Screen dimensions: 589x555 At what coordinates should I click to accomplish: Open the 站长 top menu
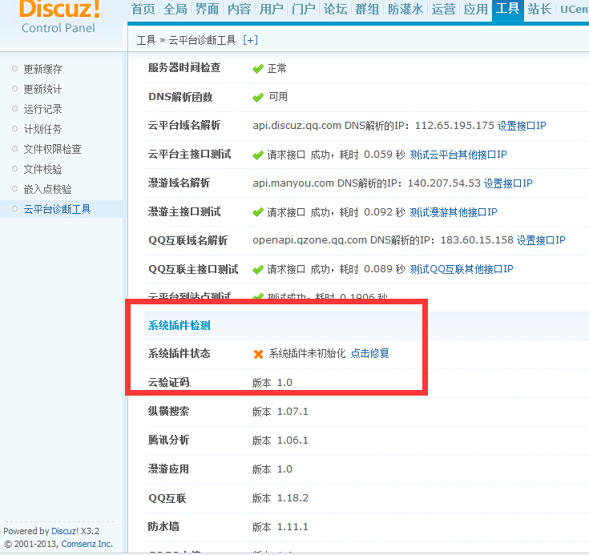(x=539, y=9)
